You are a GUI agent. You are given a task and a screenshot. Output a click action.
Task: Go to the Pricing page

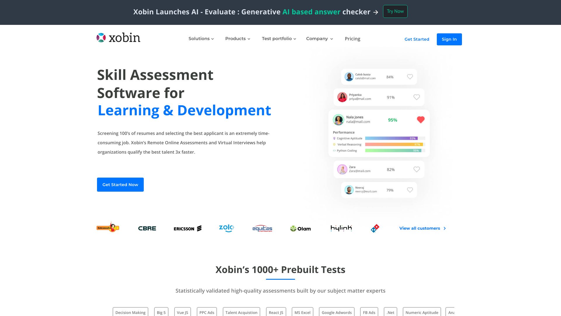(x=352, y=39)
